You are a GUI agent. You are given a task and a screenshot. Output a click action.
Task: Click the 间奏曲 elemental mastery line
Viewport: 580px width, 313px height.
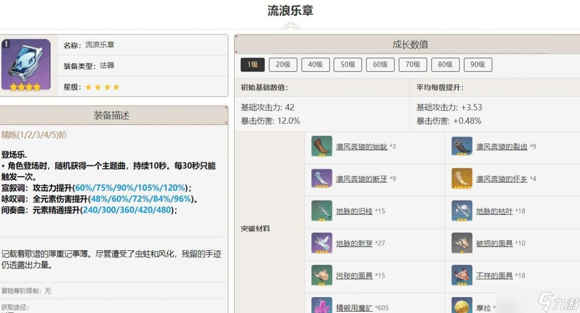[x=89, y=210]
